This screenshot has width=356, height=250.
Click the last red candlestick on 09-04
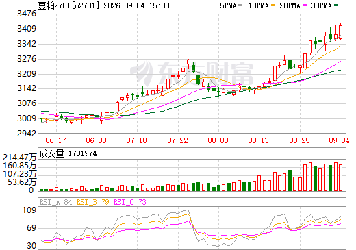(341, 32)
